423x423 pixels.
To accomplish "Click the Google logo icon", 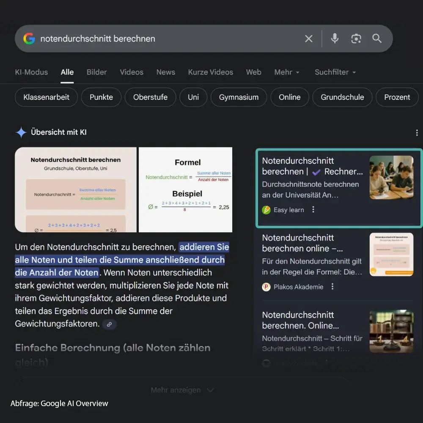I will (x=29, y=39).
